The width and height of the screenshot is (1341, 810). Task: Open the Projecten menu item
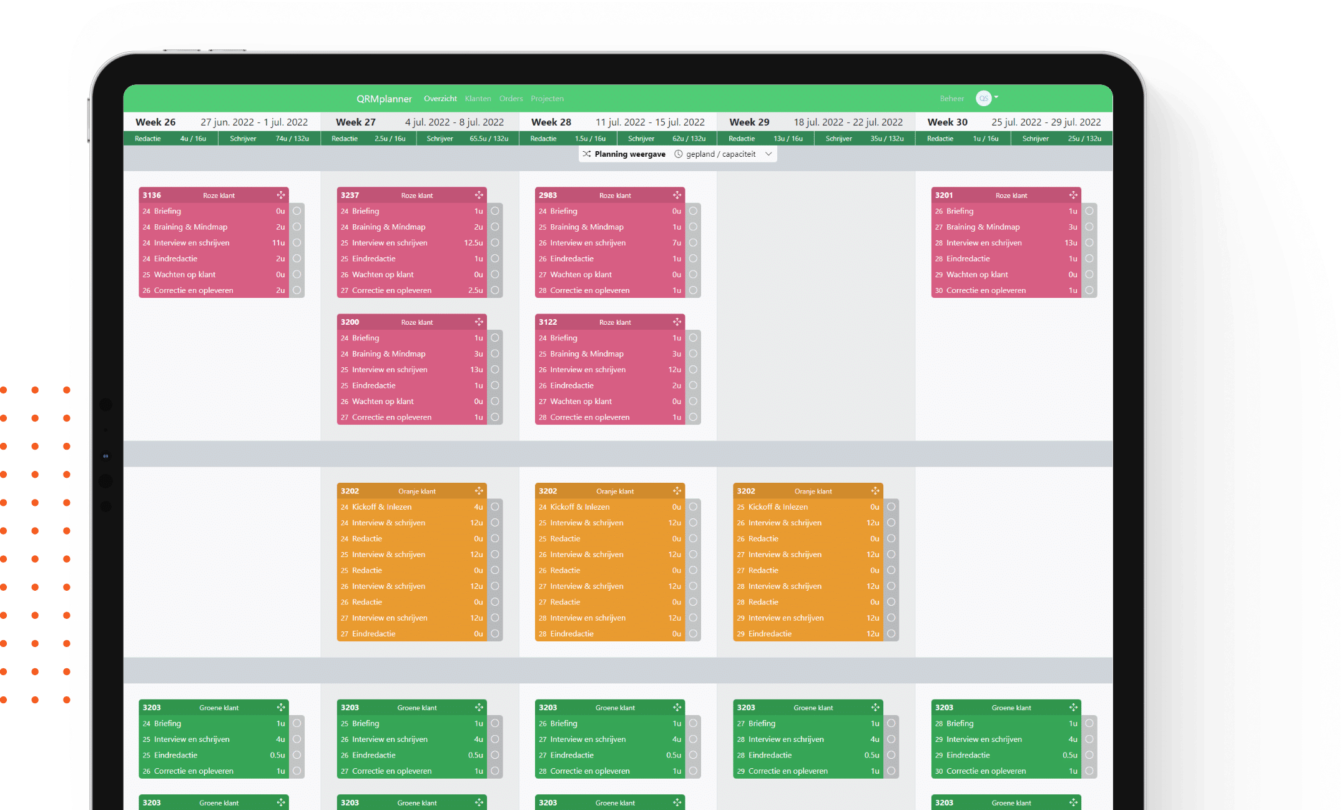(x=547, y=99)
